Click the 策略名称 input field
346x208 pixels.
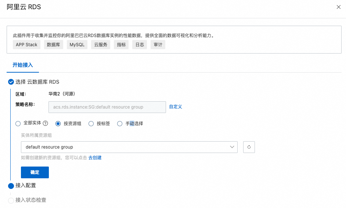(x=107, y=107)
